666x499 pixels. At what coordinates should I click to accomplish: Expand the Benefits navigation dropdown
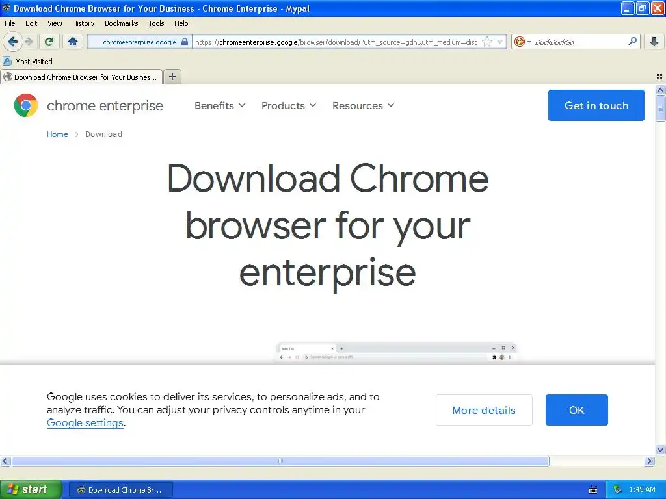220,106
